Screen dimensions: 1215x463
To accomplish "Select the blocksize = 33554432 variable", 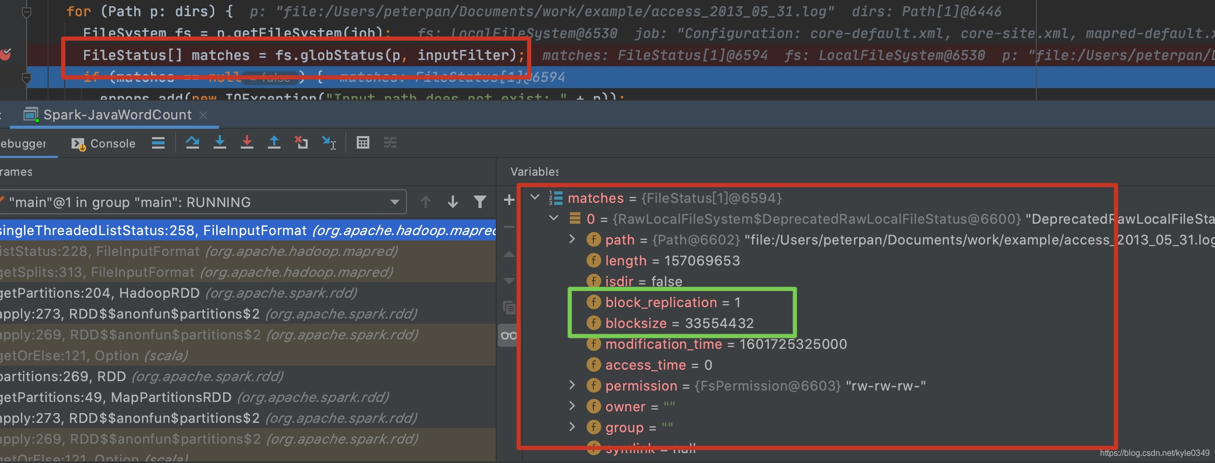I will (x=670, y=323).
